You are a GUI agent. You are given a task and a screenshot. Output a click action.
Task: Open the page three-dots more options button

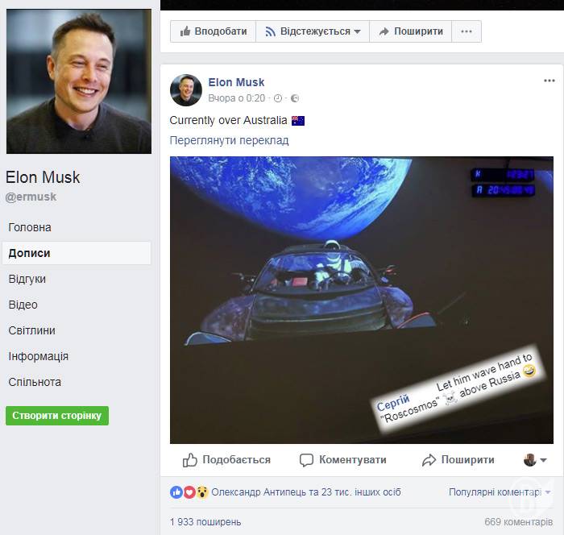coord(467,31)
